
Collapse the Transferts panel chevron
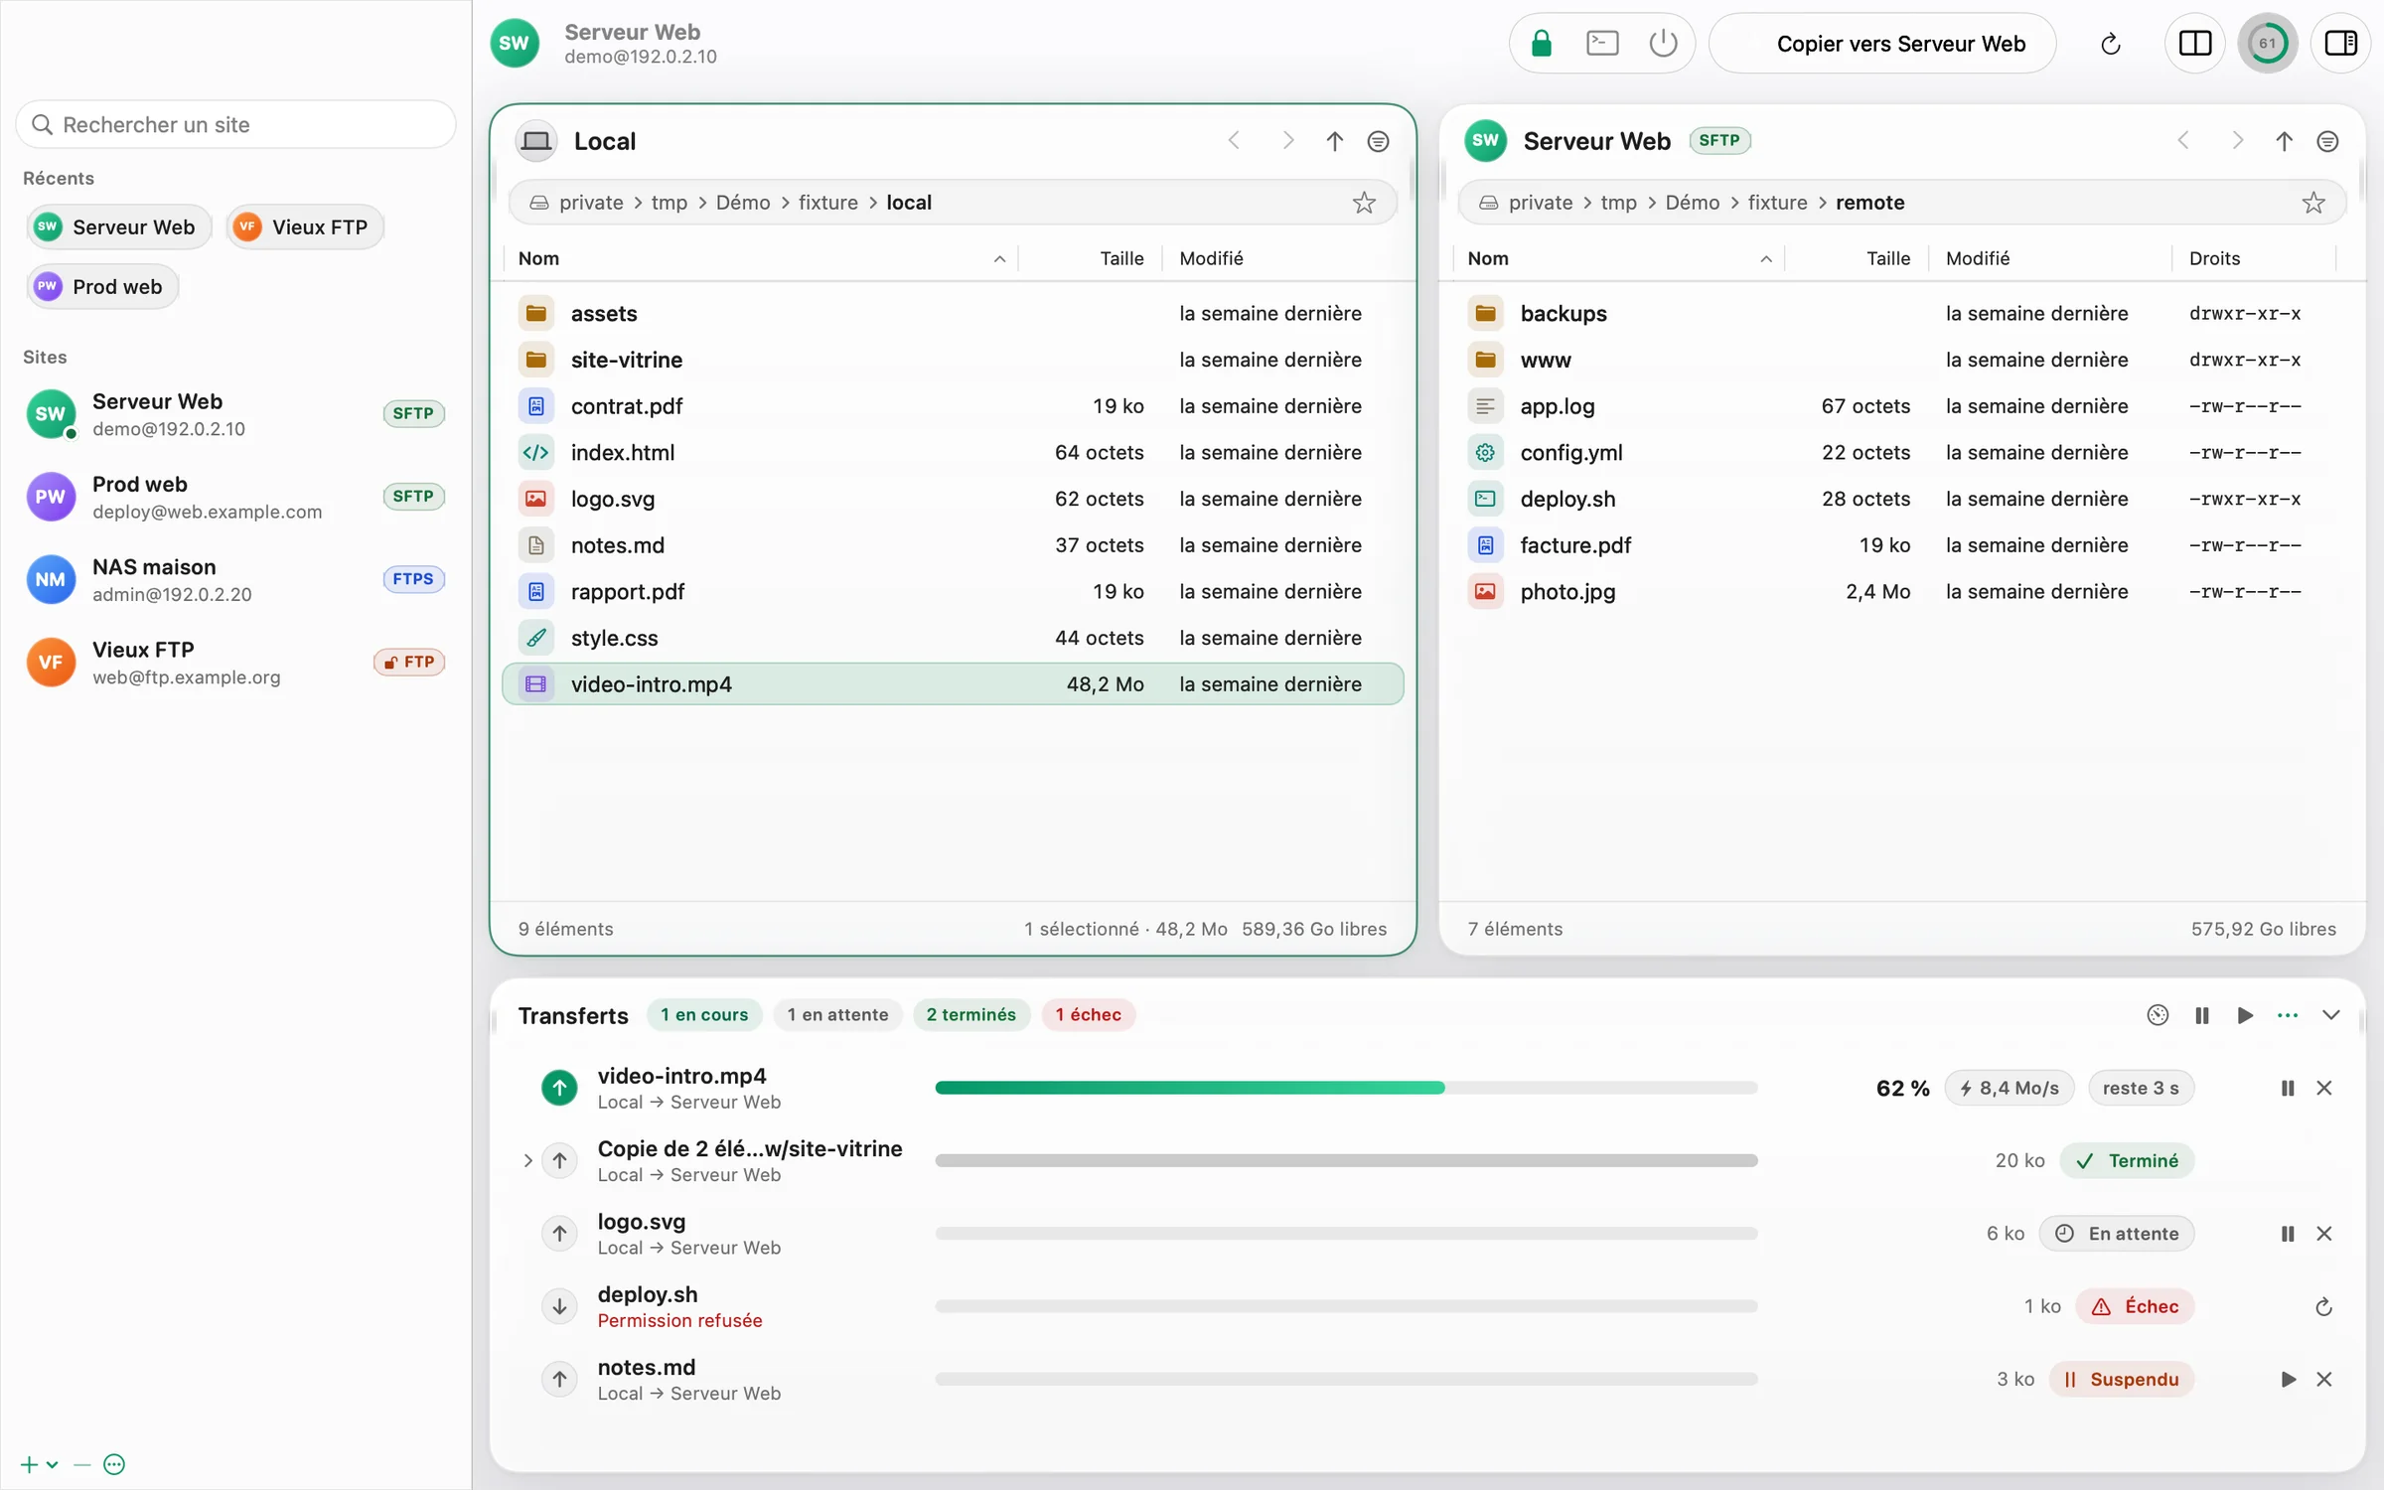pyautogui.click(x=2331, y=1015)
